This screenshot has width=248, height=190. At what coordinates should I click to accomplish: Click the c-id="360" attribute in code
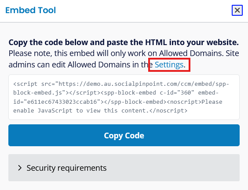pyautogui.click(x=177, y=92)
